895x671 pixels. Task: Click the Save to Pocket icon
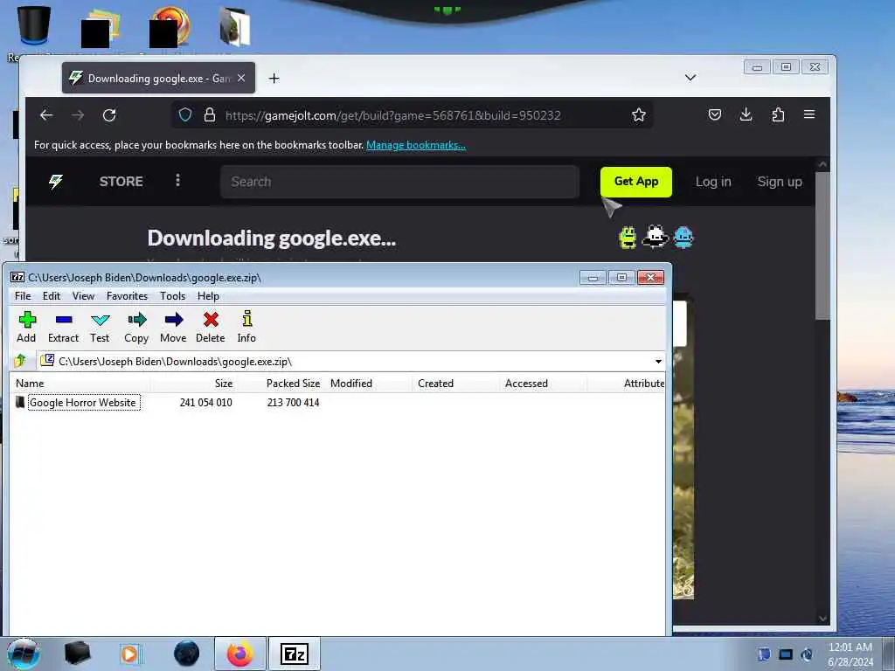coord(715,114)
